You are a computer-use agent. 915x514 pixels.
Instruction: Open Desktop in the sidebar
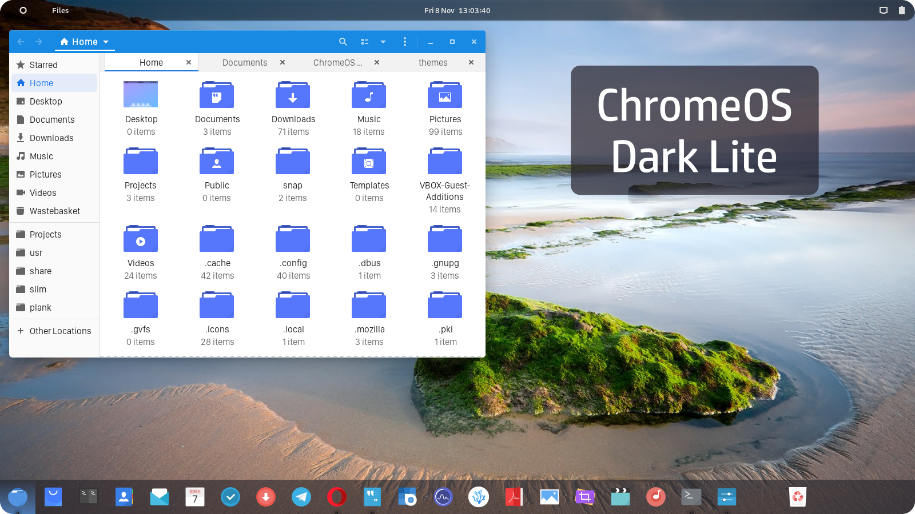54,101
